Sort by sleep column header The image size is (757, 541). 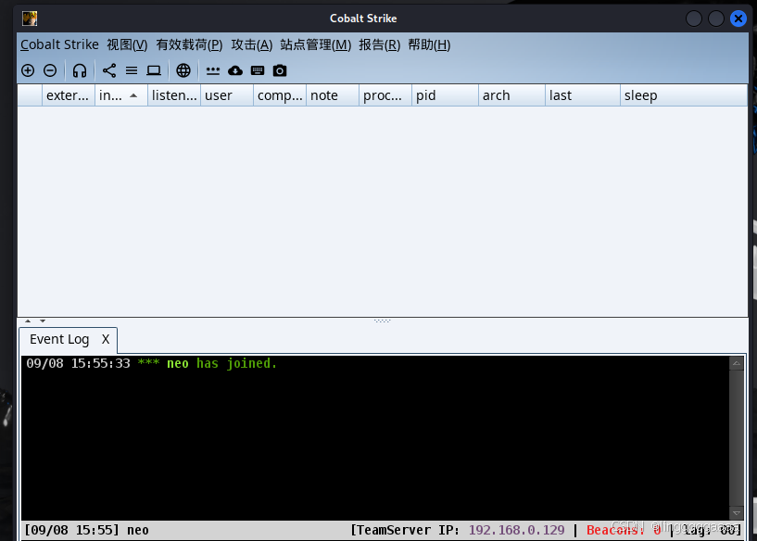684,95
